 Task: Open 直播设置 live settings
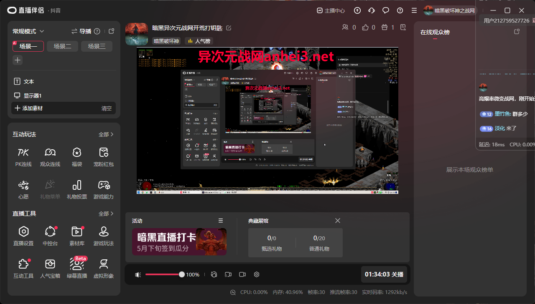[23, 236]
